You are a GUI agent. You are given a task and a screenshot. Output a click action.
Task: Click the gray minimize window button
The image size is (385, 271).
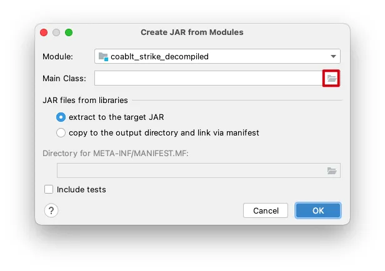click(x=56, y=32)
